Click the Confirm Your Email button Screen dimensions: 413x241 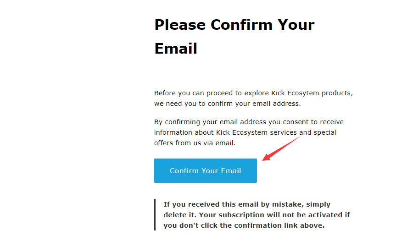tap(205, 171)
